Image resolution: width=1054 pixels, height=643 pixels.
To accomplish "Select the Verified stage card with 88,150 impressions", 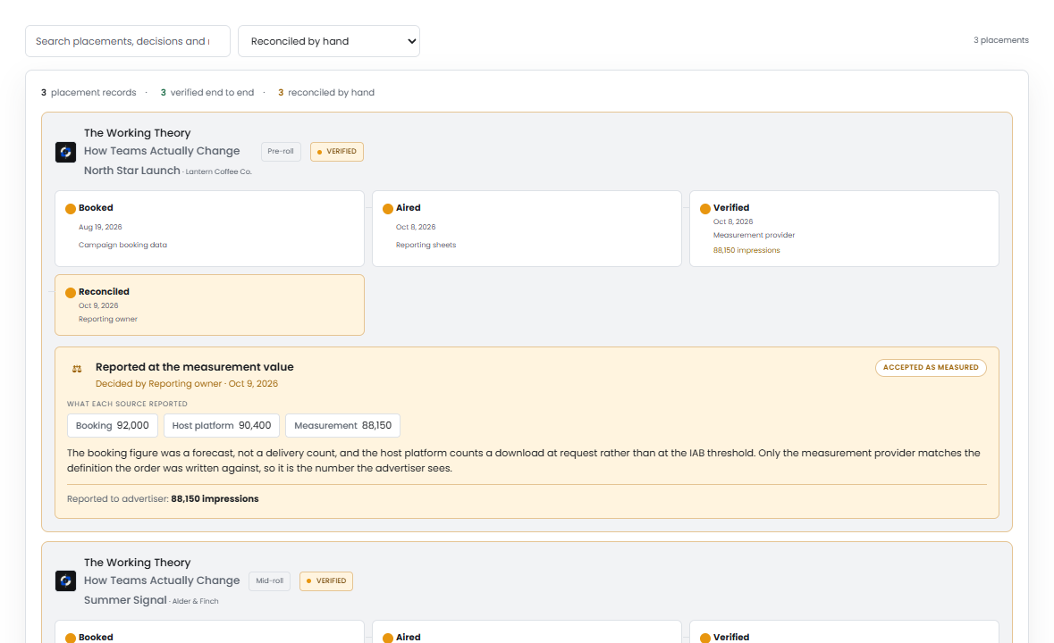I will point(844,229).
